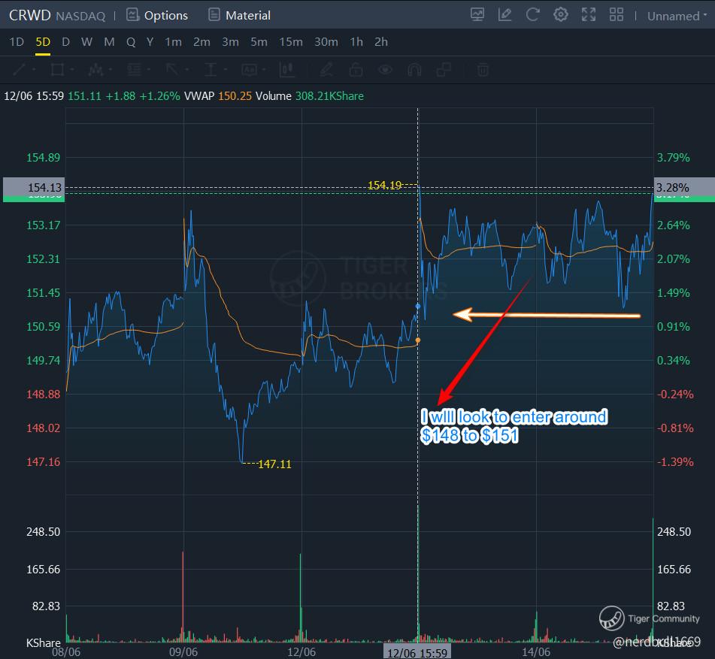Delete drawings with the trash icon
This screenshot has height=659, width=715.
tap(483, 70)
